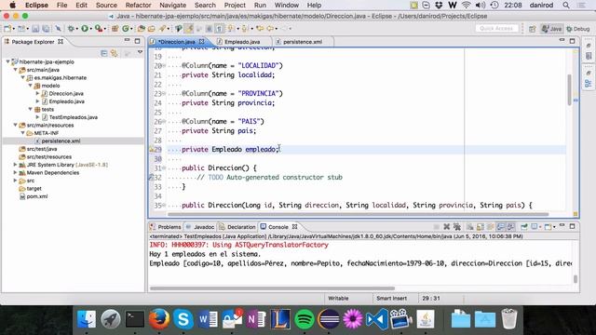Expand Maven Dependencies node
The image size is (596, 335).
pos(16,172)
